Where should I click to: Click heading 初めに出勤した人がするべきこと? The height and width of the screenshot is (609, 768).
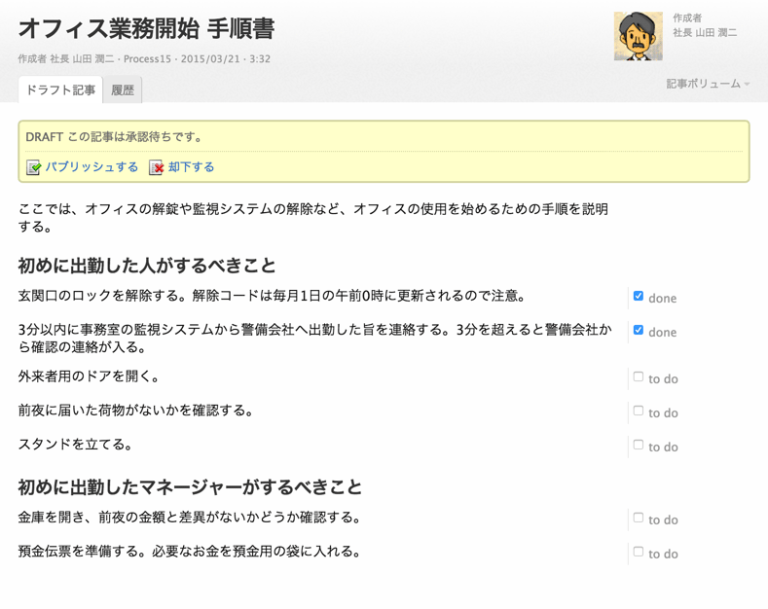pos(147,266)
